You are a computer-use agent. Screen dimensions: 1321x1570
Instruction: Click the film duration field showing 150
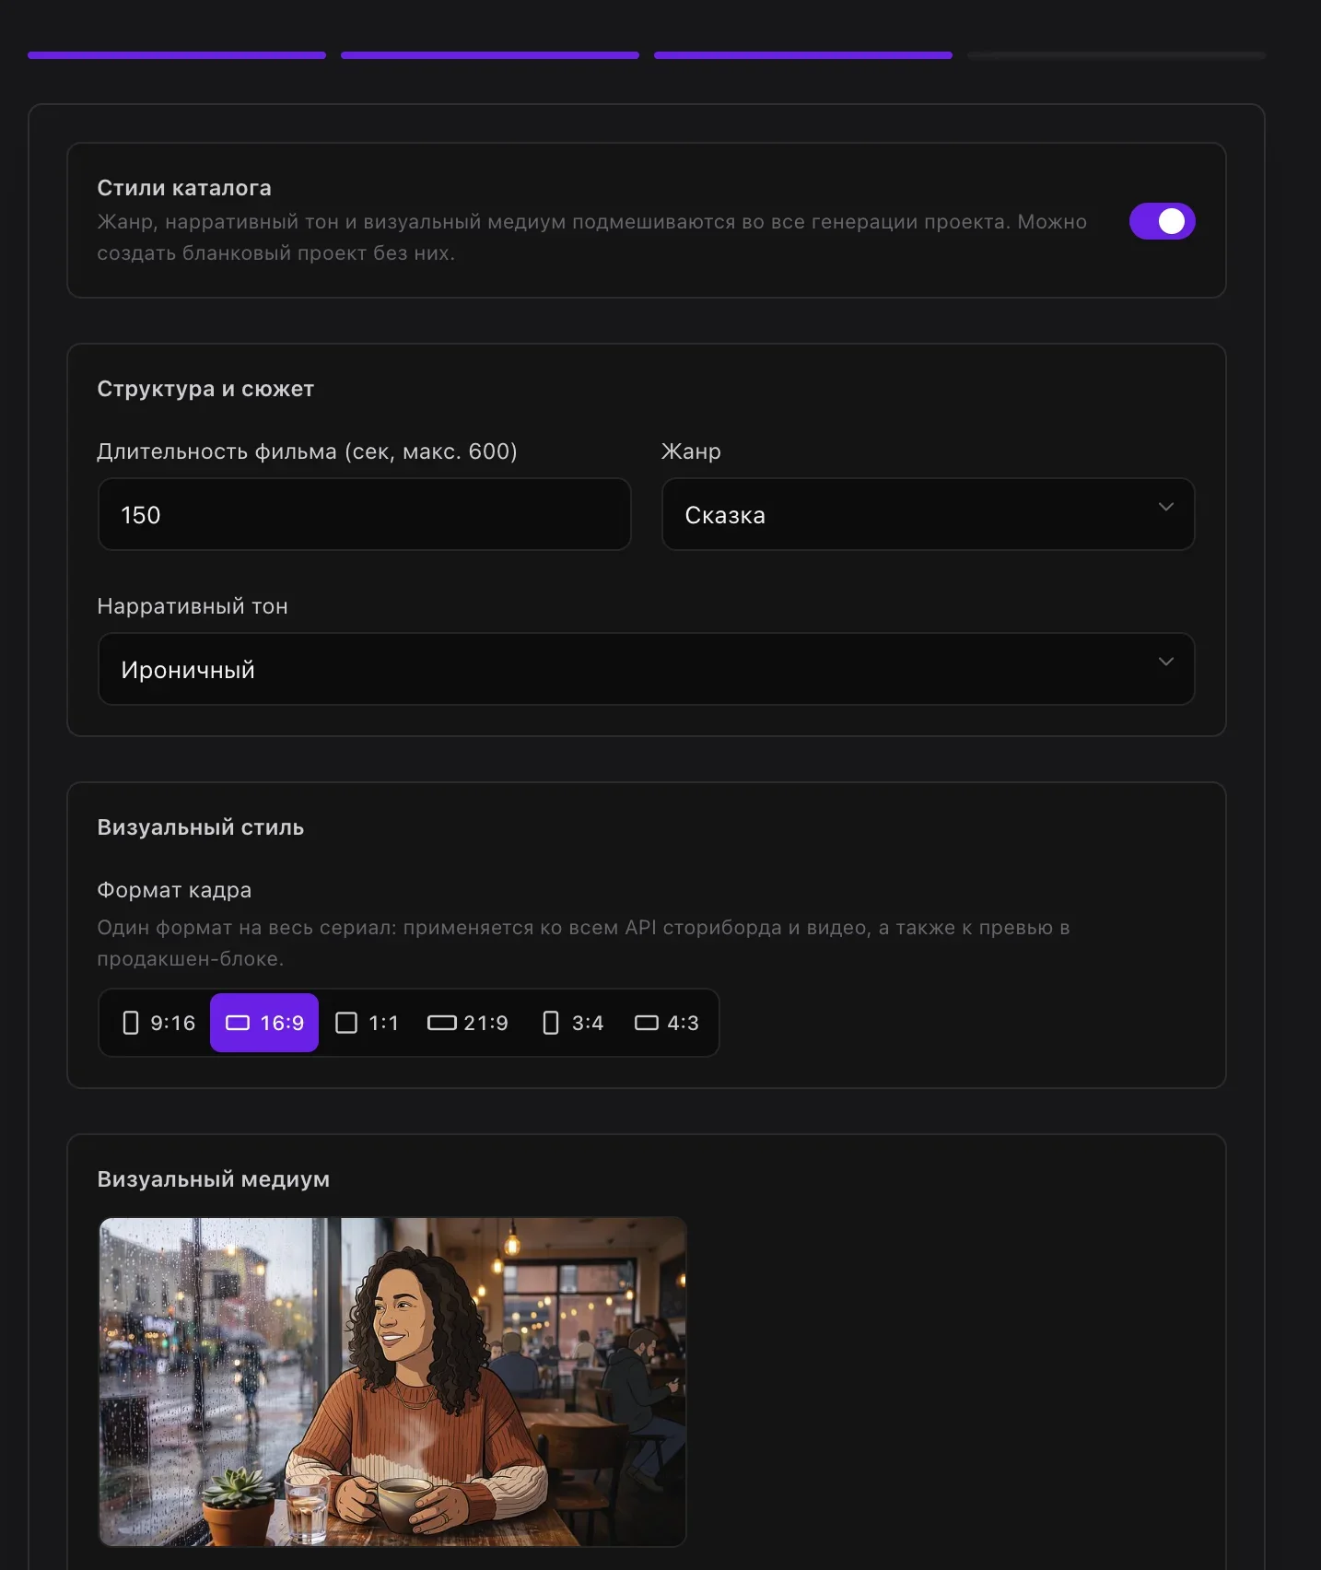[x=365, y=514]
